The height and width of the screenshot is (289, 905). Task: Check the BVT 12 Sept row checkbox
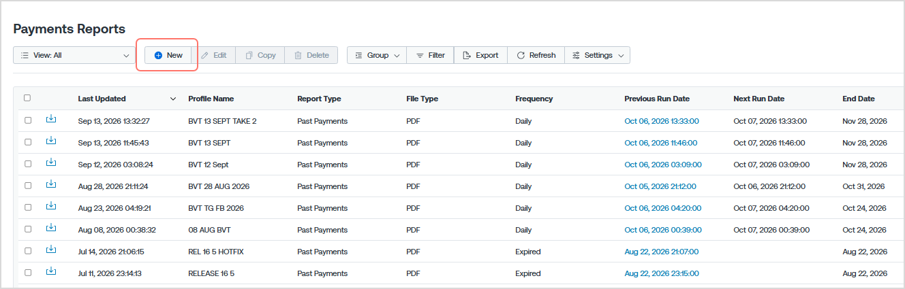28,164
